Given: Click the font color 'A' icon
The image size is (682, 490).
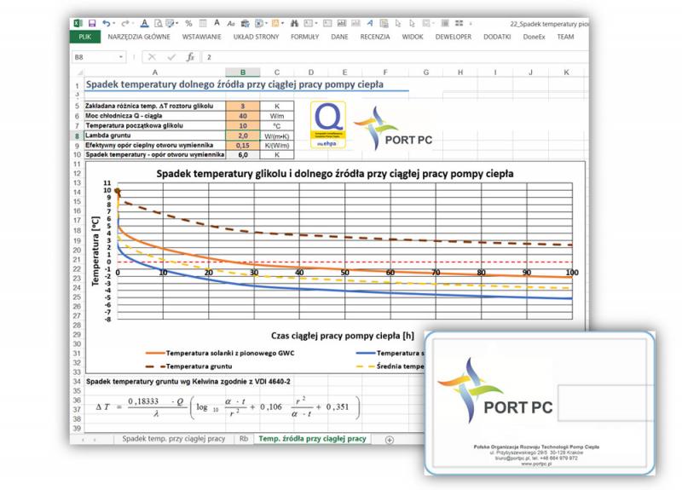Looking at the screenshot, I should coord(145,23).
